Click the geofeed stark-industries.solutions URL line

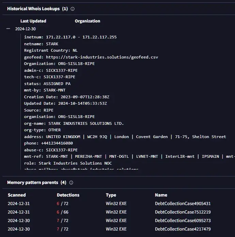point(91,57)
